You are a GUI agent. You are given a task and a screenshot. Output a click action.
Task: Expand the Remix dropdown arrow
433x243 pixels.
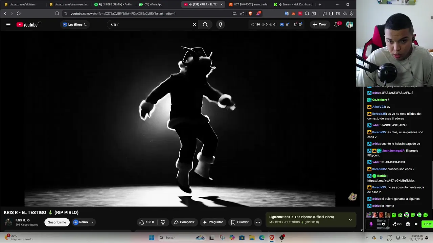(x=92, y=222)
